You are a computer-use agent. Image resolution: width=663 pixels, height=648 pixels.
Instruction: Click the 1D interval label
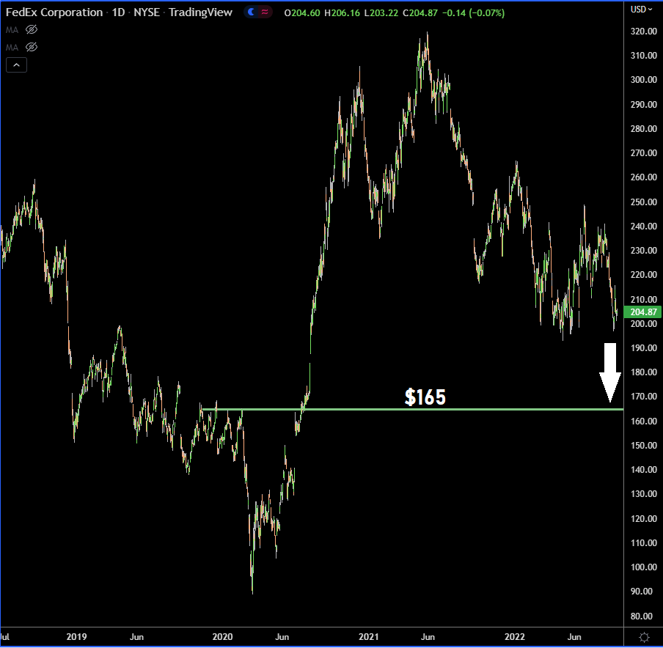tap(118, 12)
